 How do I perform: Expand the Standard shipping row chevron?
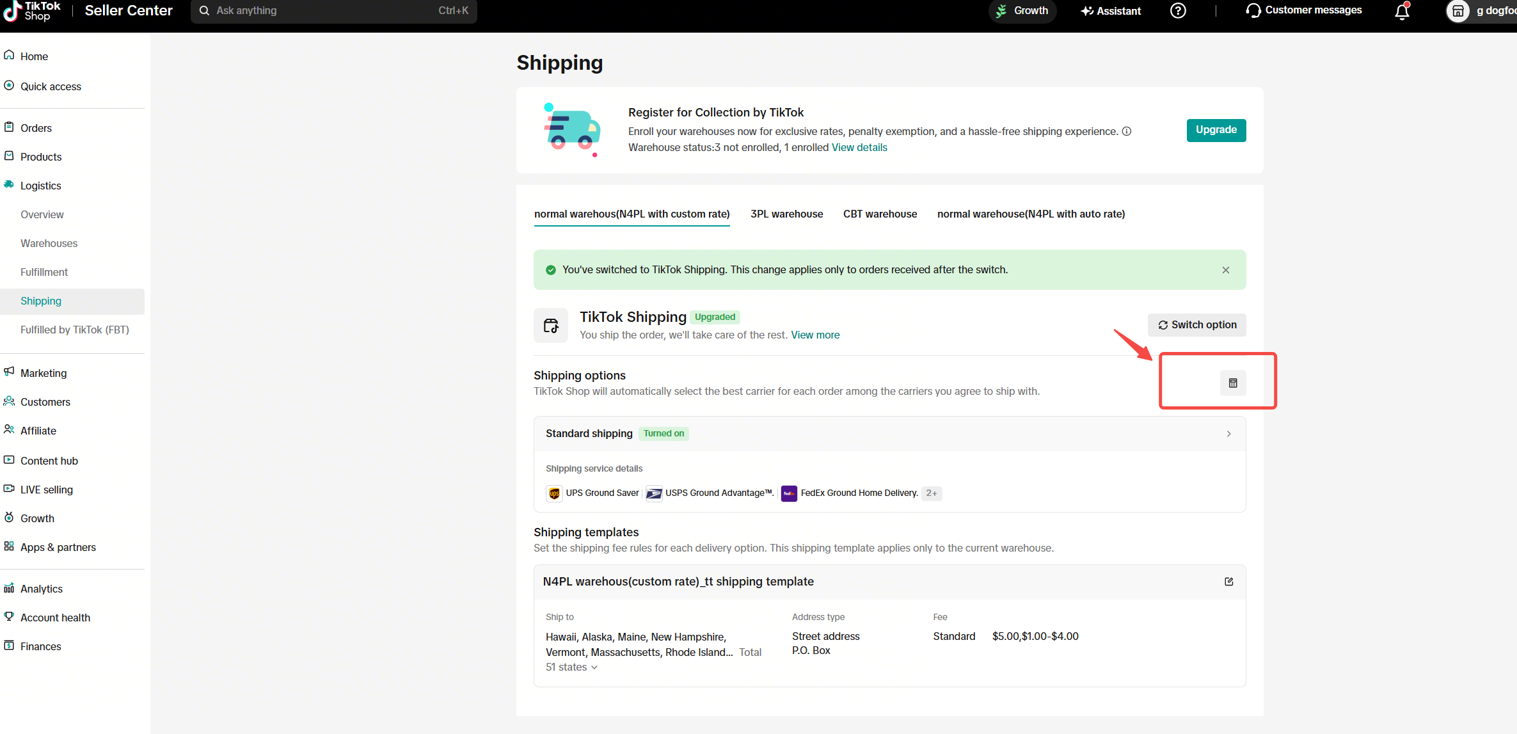click(x=1229, y=434)
